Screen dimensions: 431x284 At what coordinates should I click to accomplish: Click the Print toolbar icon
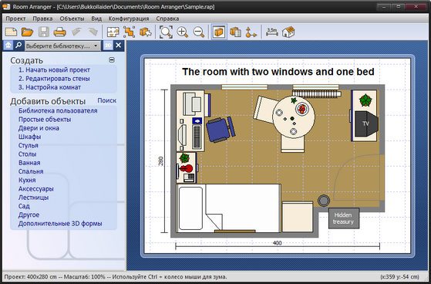[59, 32]
